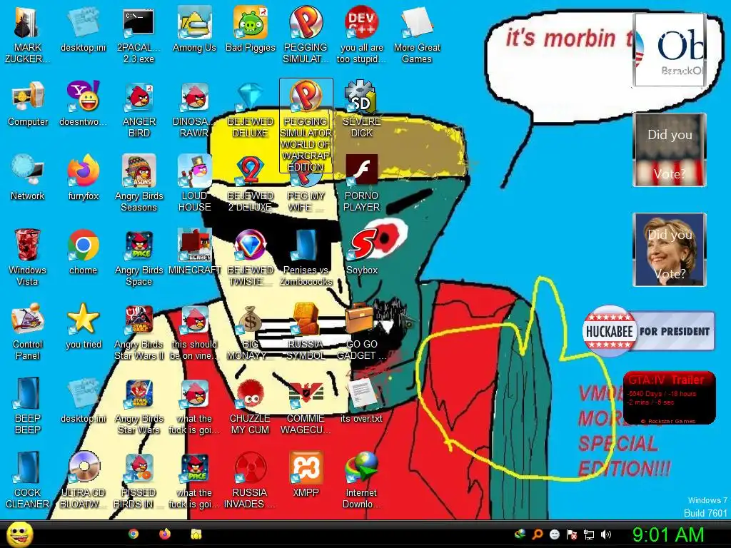Open the Flash icon above PORNO PLAYER

361,170
